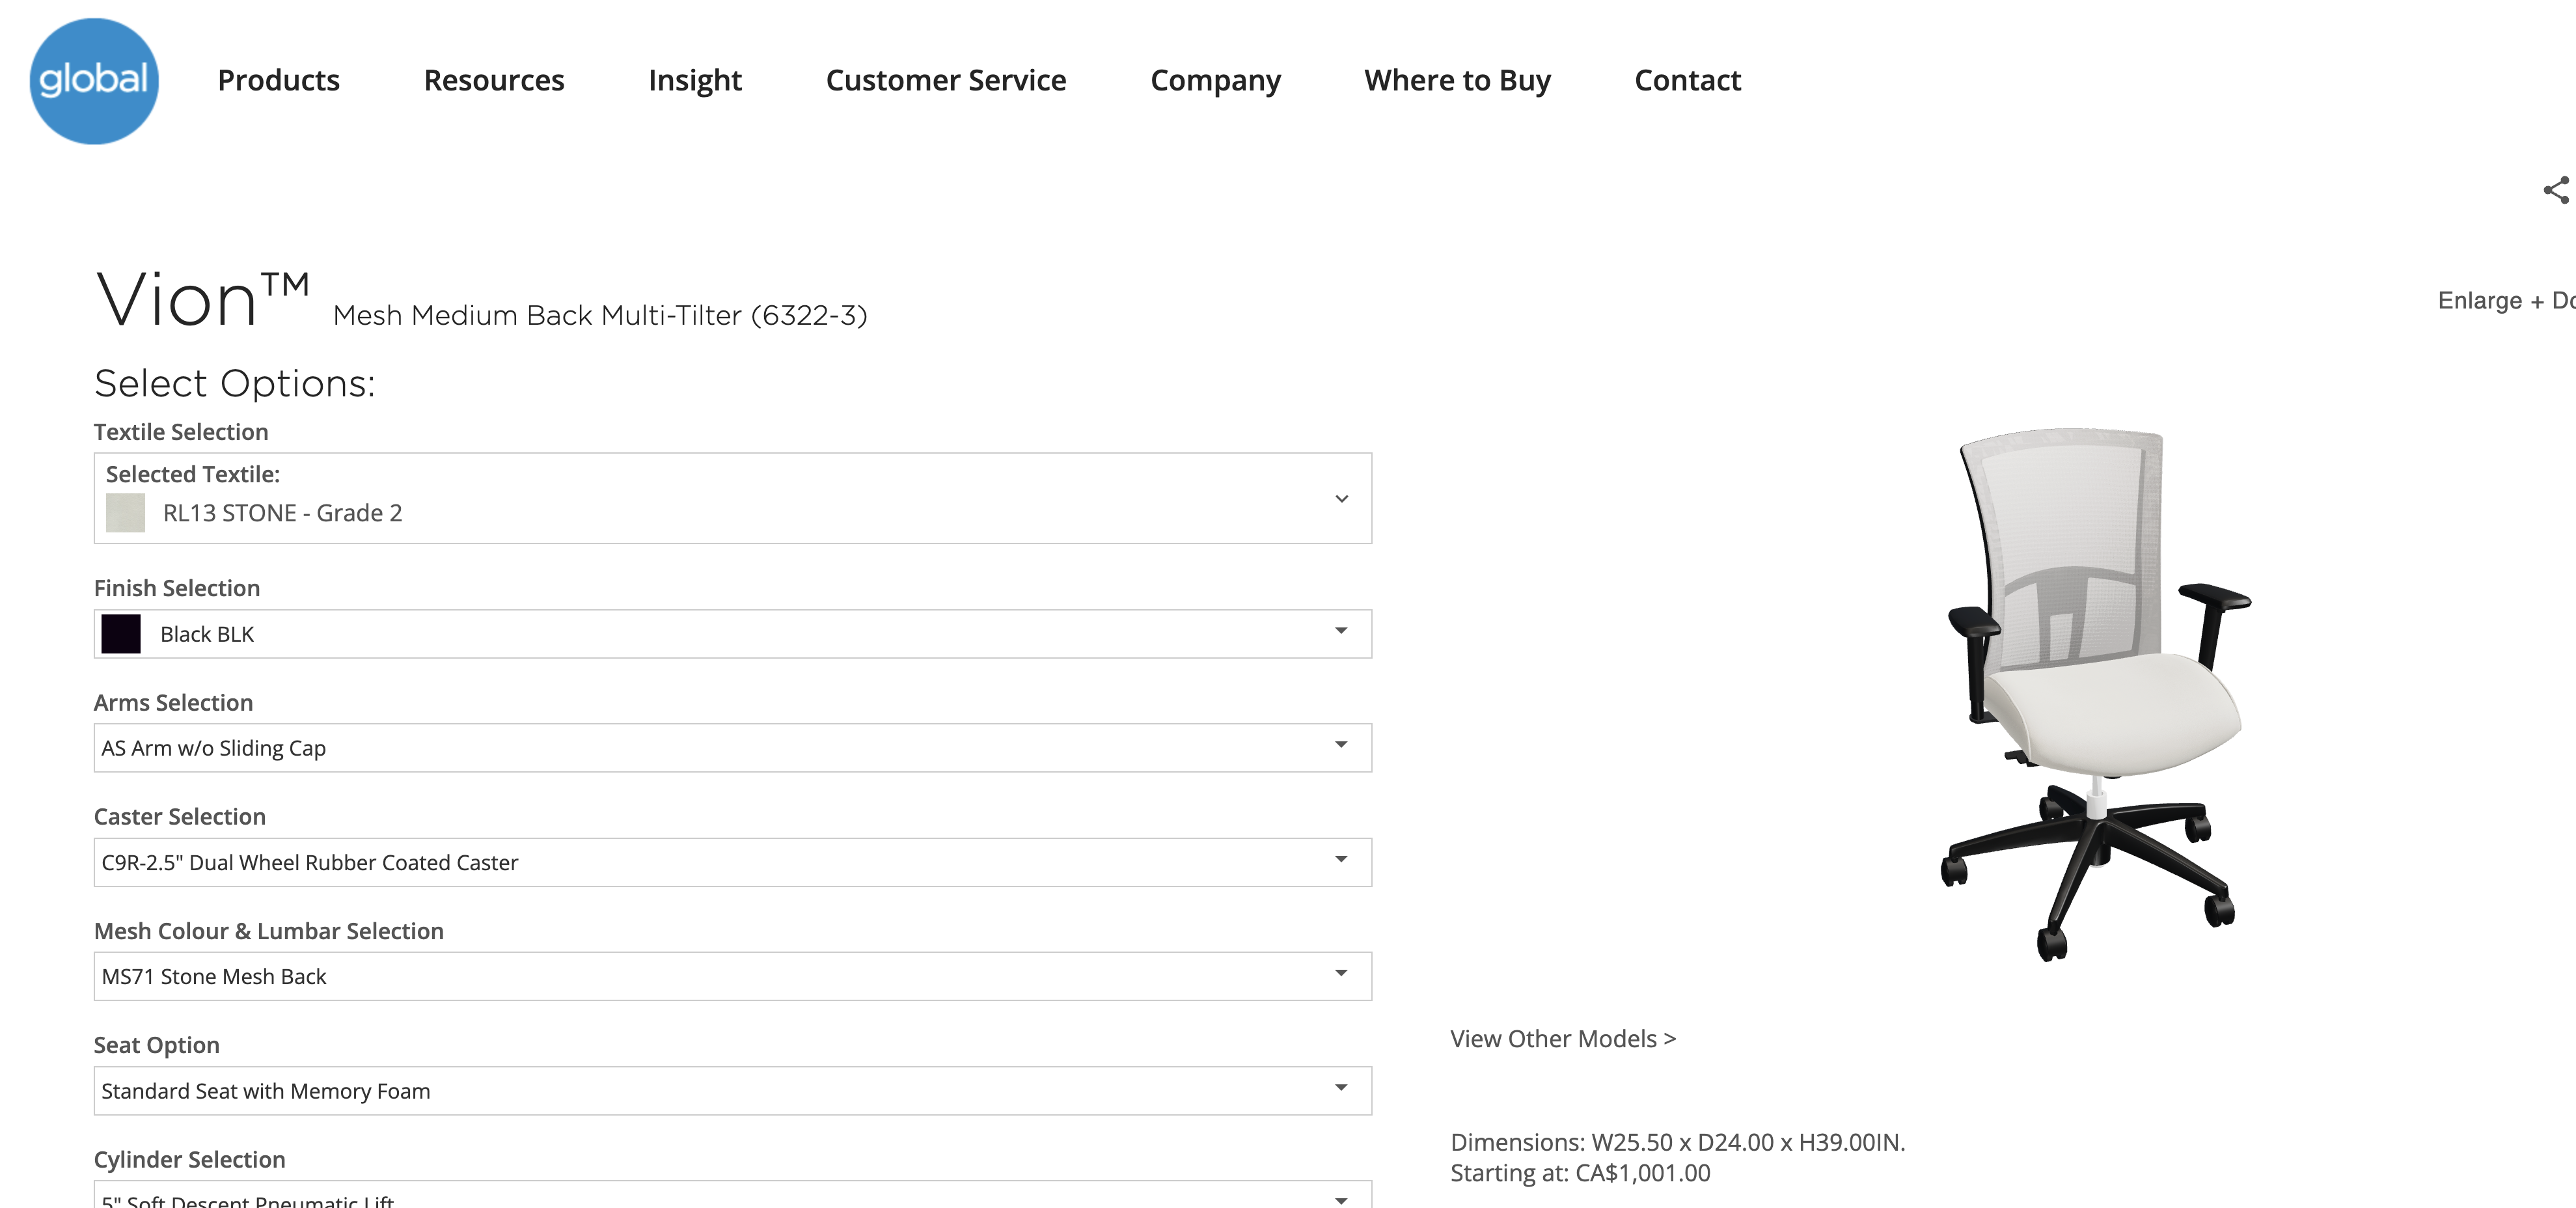Click the black finish colour swatch

[x=121, y=634]
